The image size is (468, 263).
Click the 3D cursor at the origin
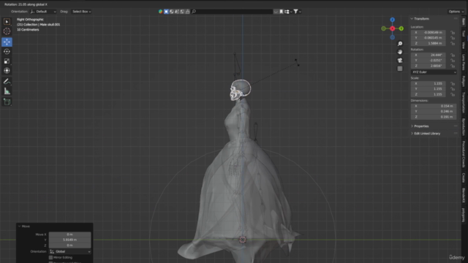[242, 240]
